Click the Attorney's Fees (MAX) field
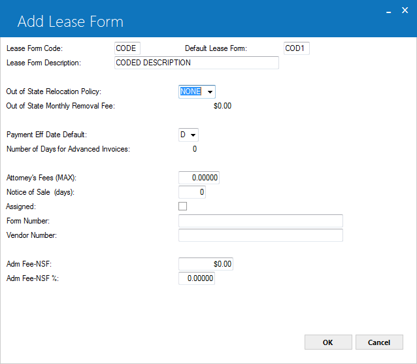 (199, 178)
